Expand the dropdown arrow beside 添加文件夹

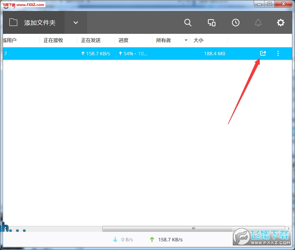(76, 23)
